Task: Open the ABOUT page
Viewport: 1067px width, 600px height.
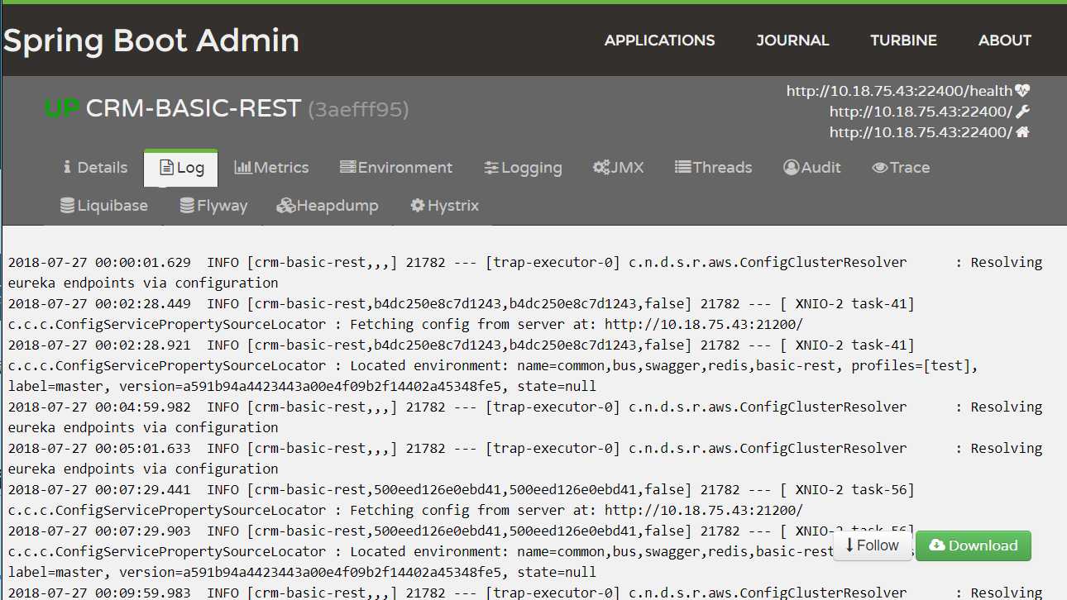Action: (1005, 40)
